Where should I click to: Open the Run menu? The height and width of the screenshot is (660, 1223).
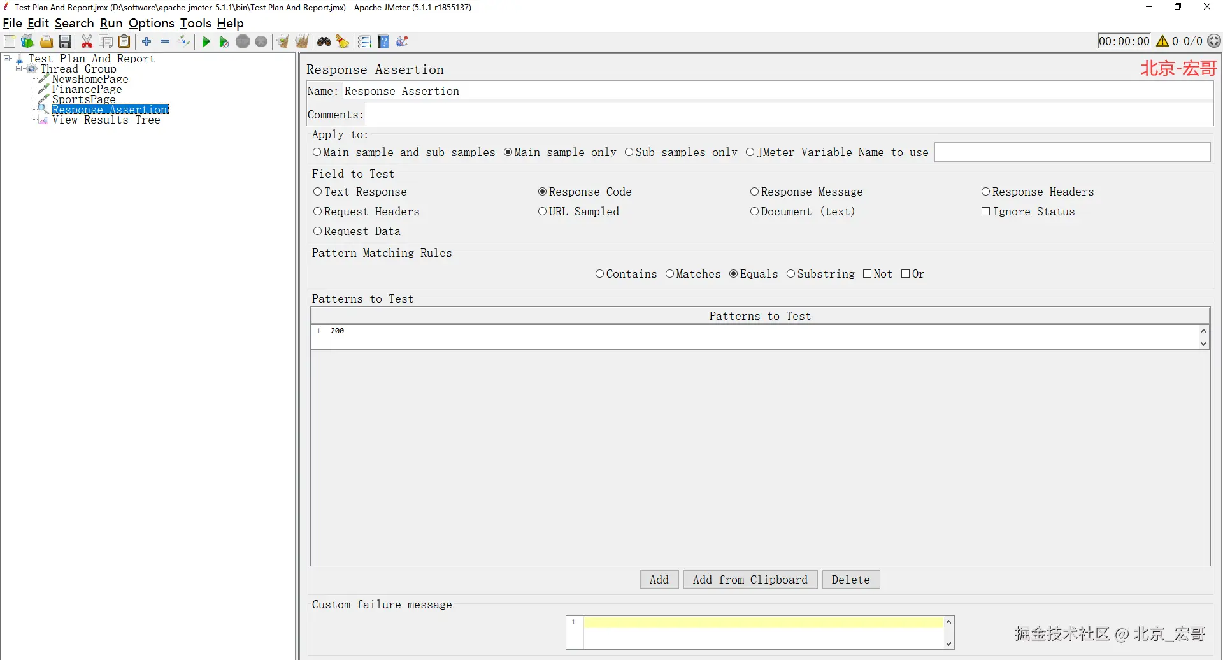(111, 23)
